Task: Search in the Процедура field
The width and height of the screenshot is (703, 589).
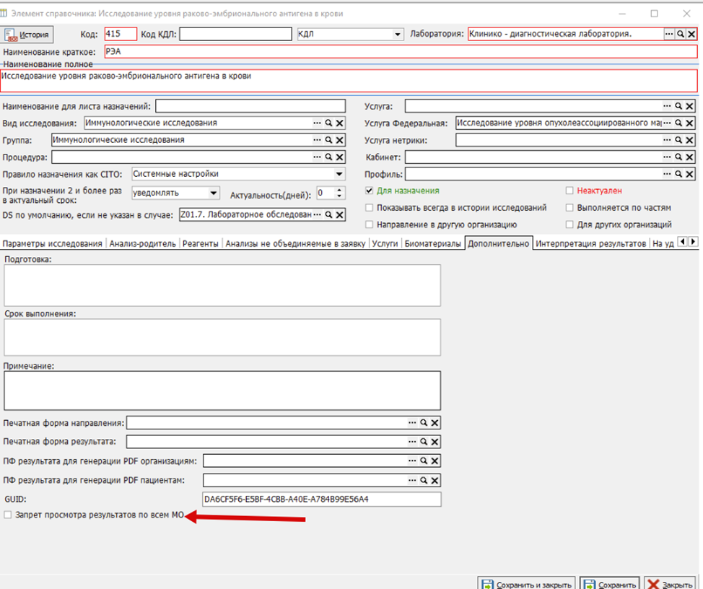Action: pos(328,157)
